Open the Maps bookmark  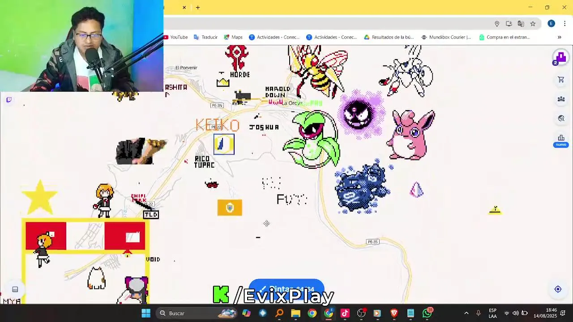click(x=233, y=37)
